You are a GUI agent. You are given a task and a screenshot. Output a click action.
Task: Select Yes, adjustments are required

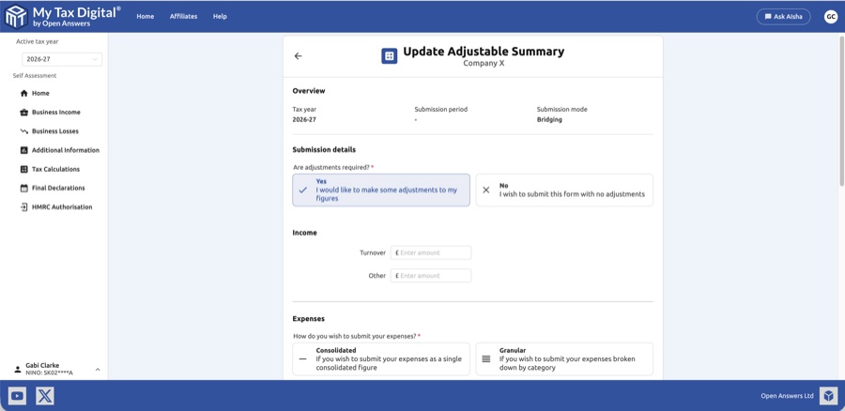click(381, 190)
